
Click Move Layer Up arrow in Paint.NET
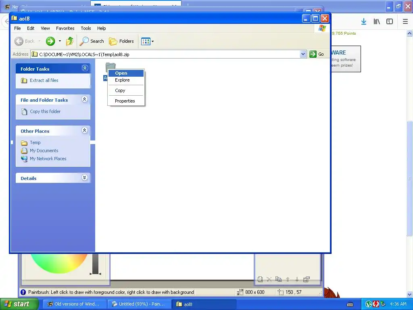click(x=288, y=279)
